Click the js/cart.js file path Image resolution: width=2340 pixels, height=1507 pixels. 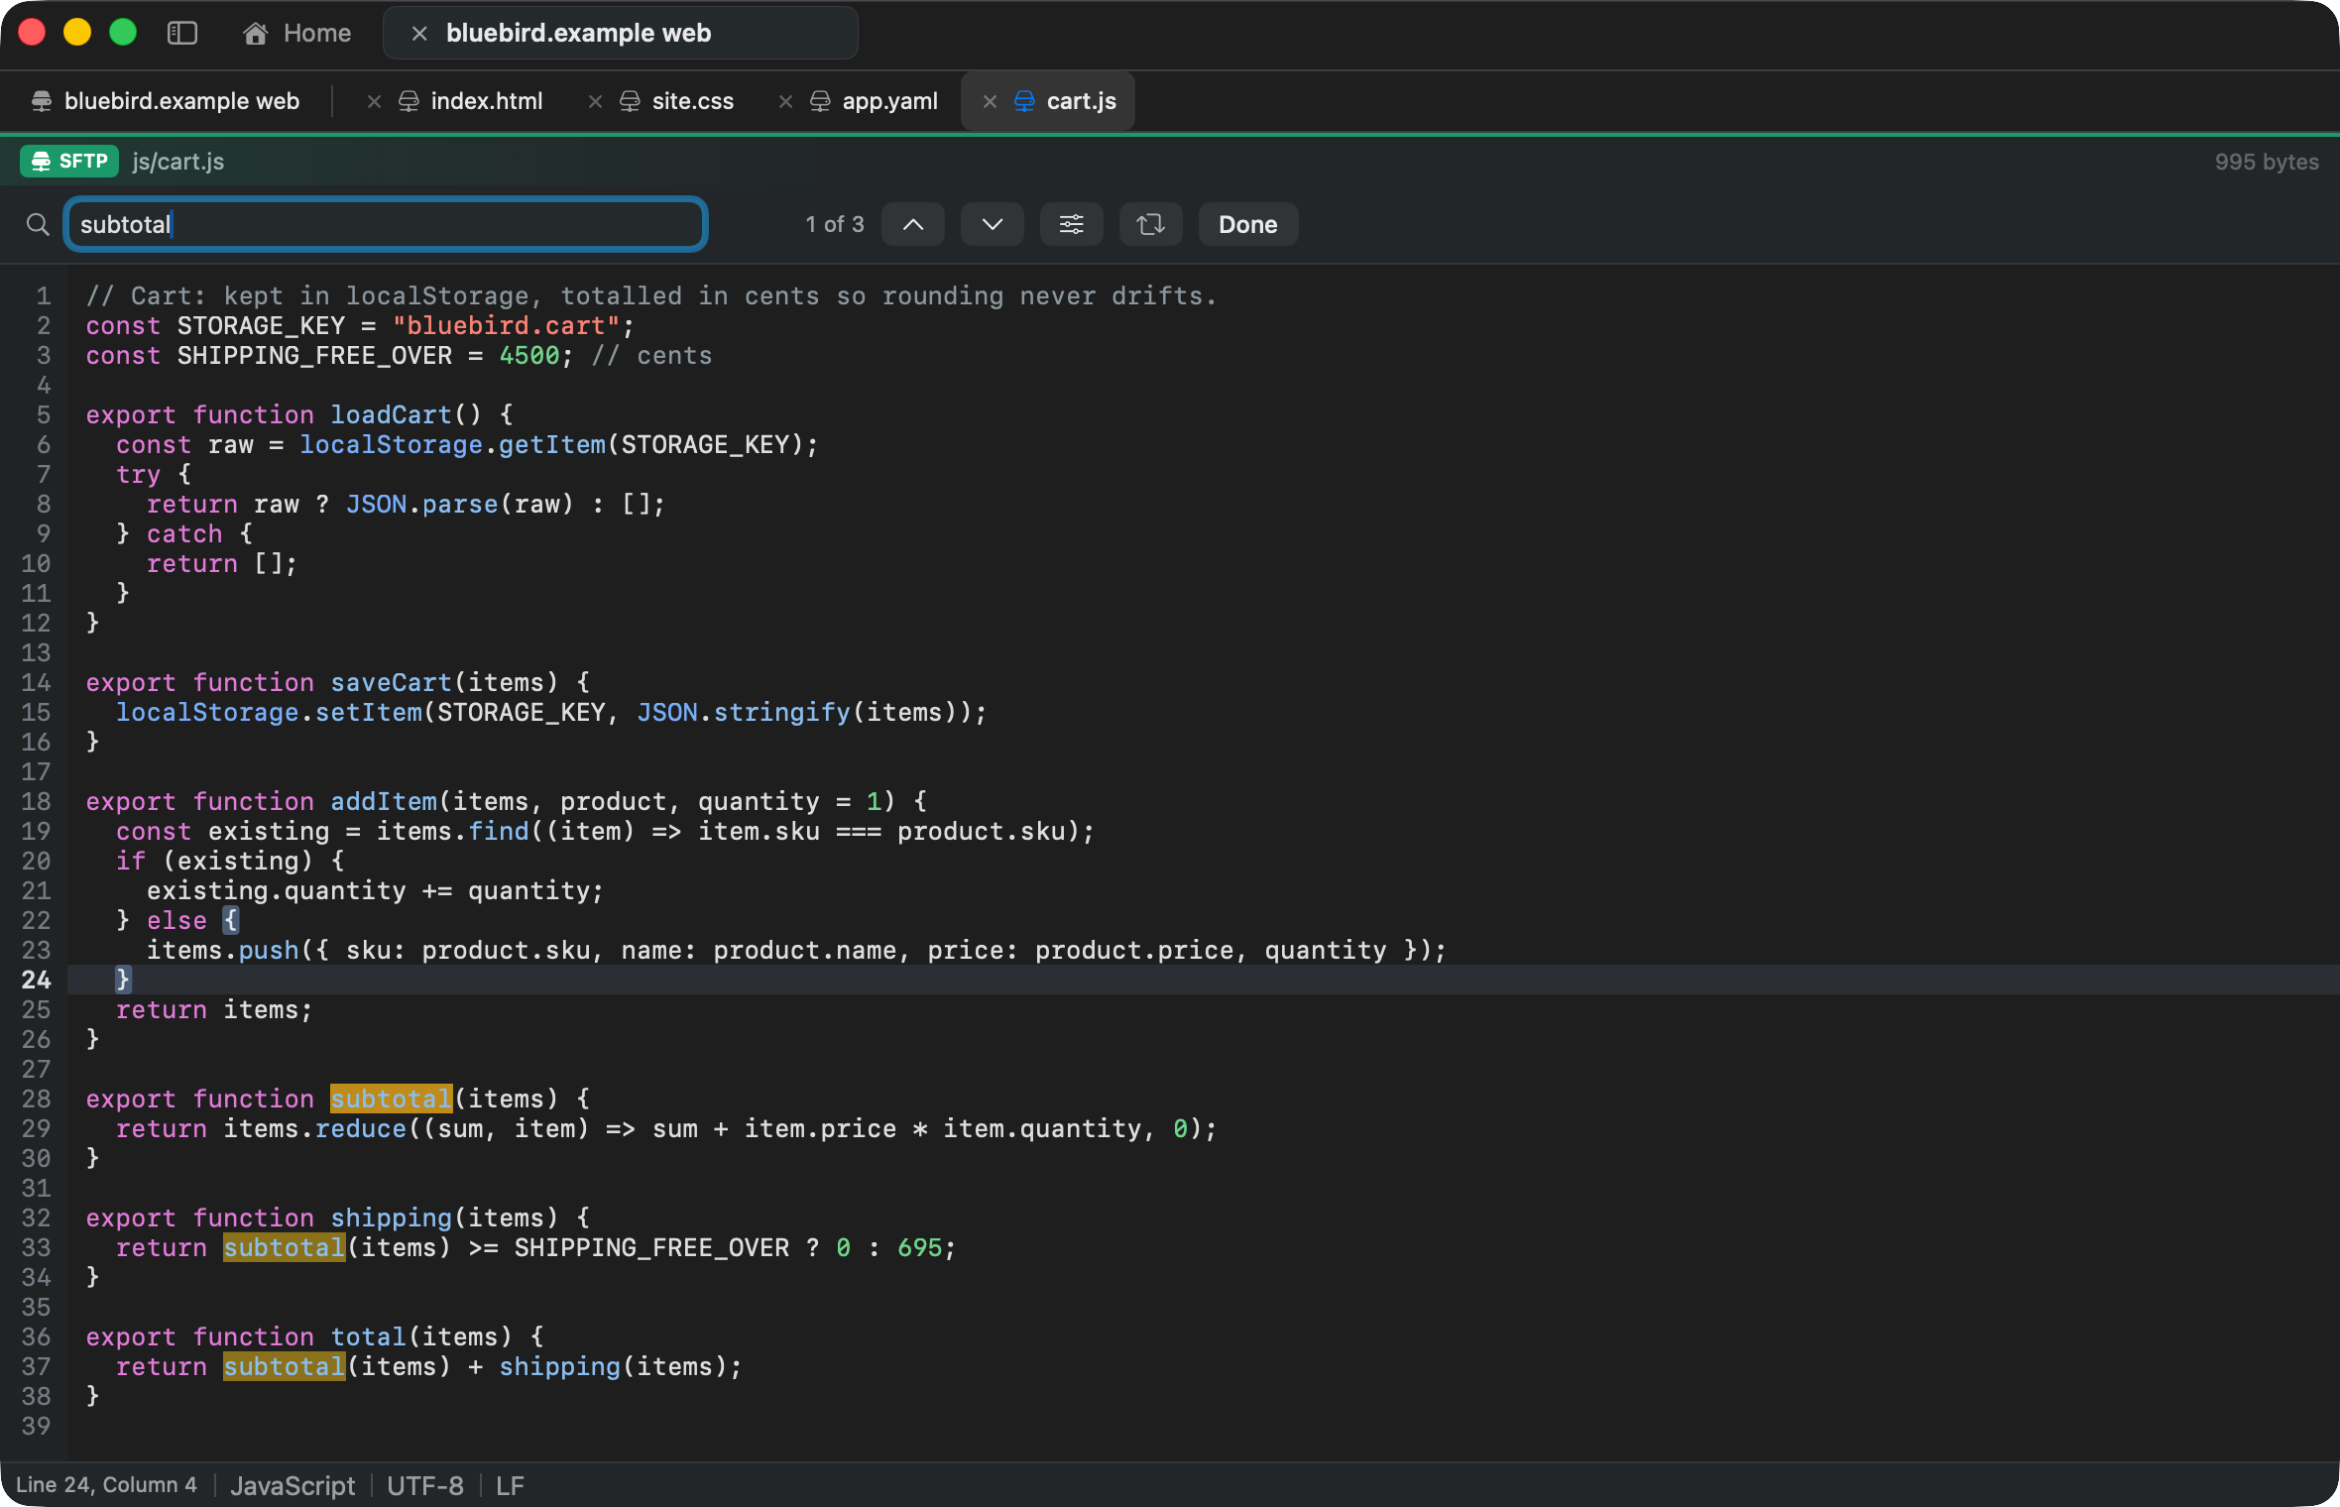[x=178, y=162]
